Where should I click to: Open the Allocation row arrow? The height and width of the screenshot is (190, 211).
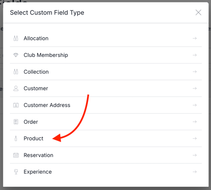click(x=195, y=38)
